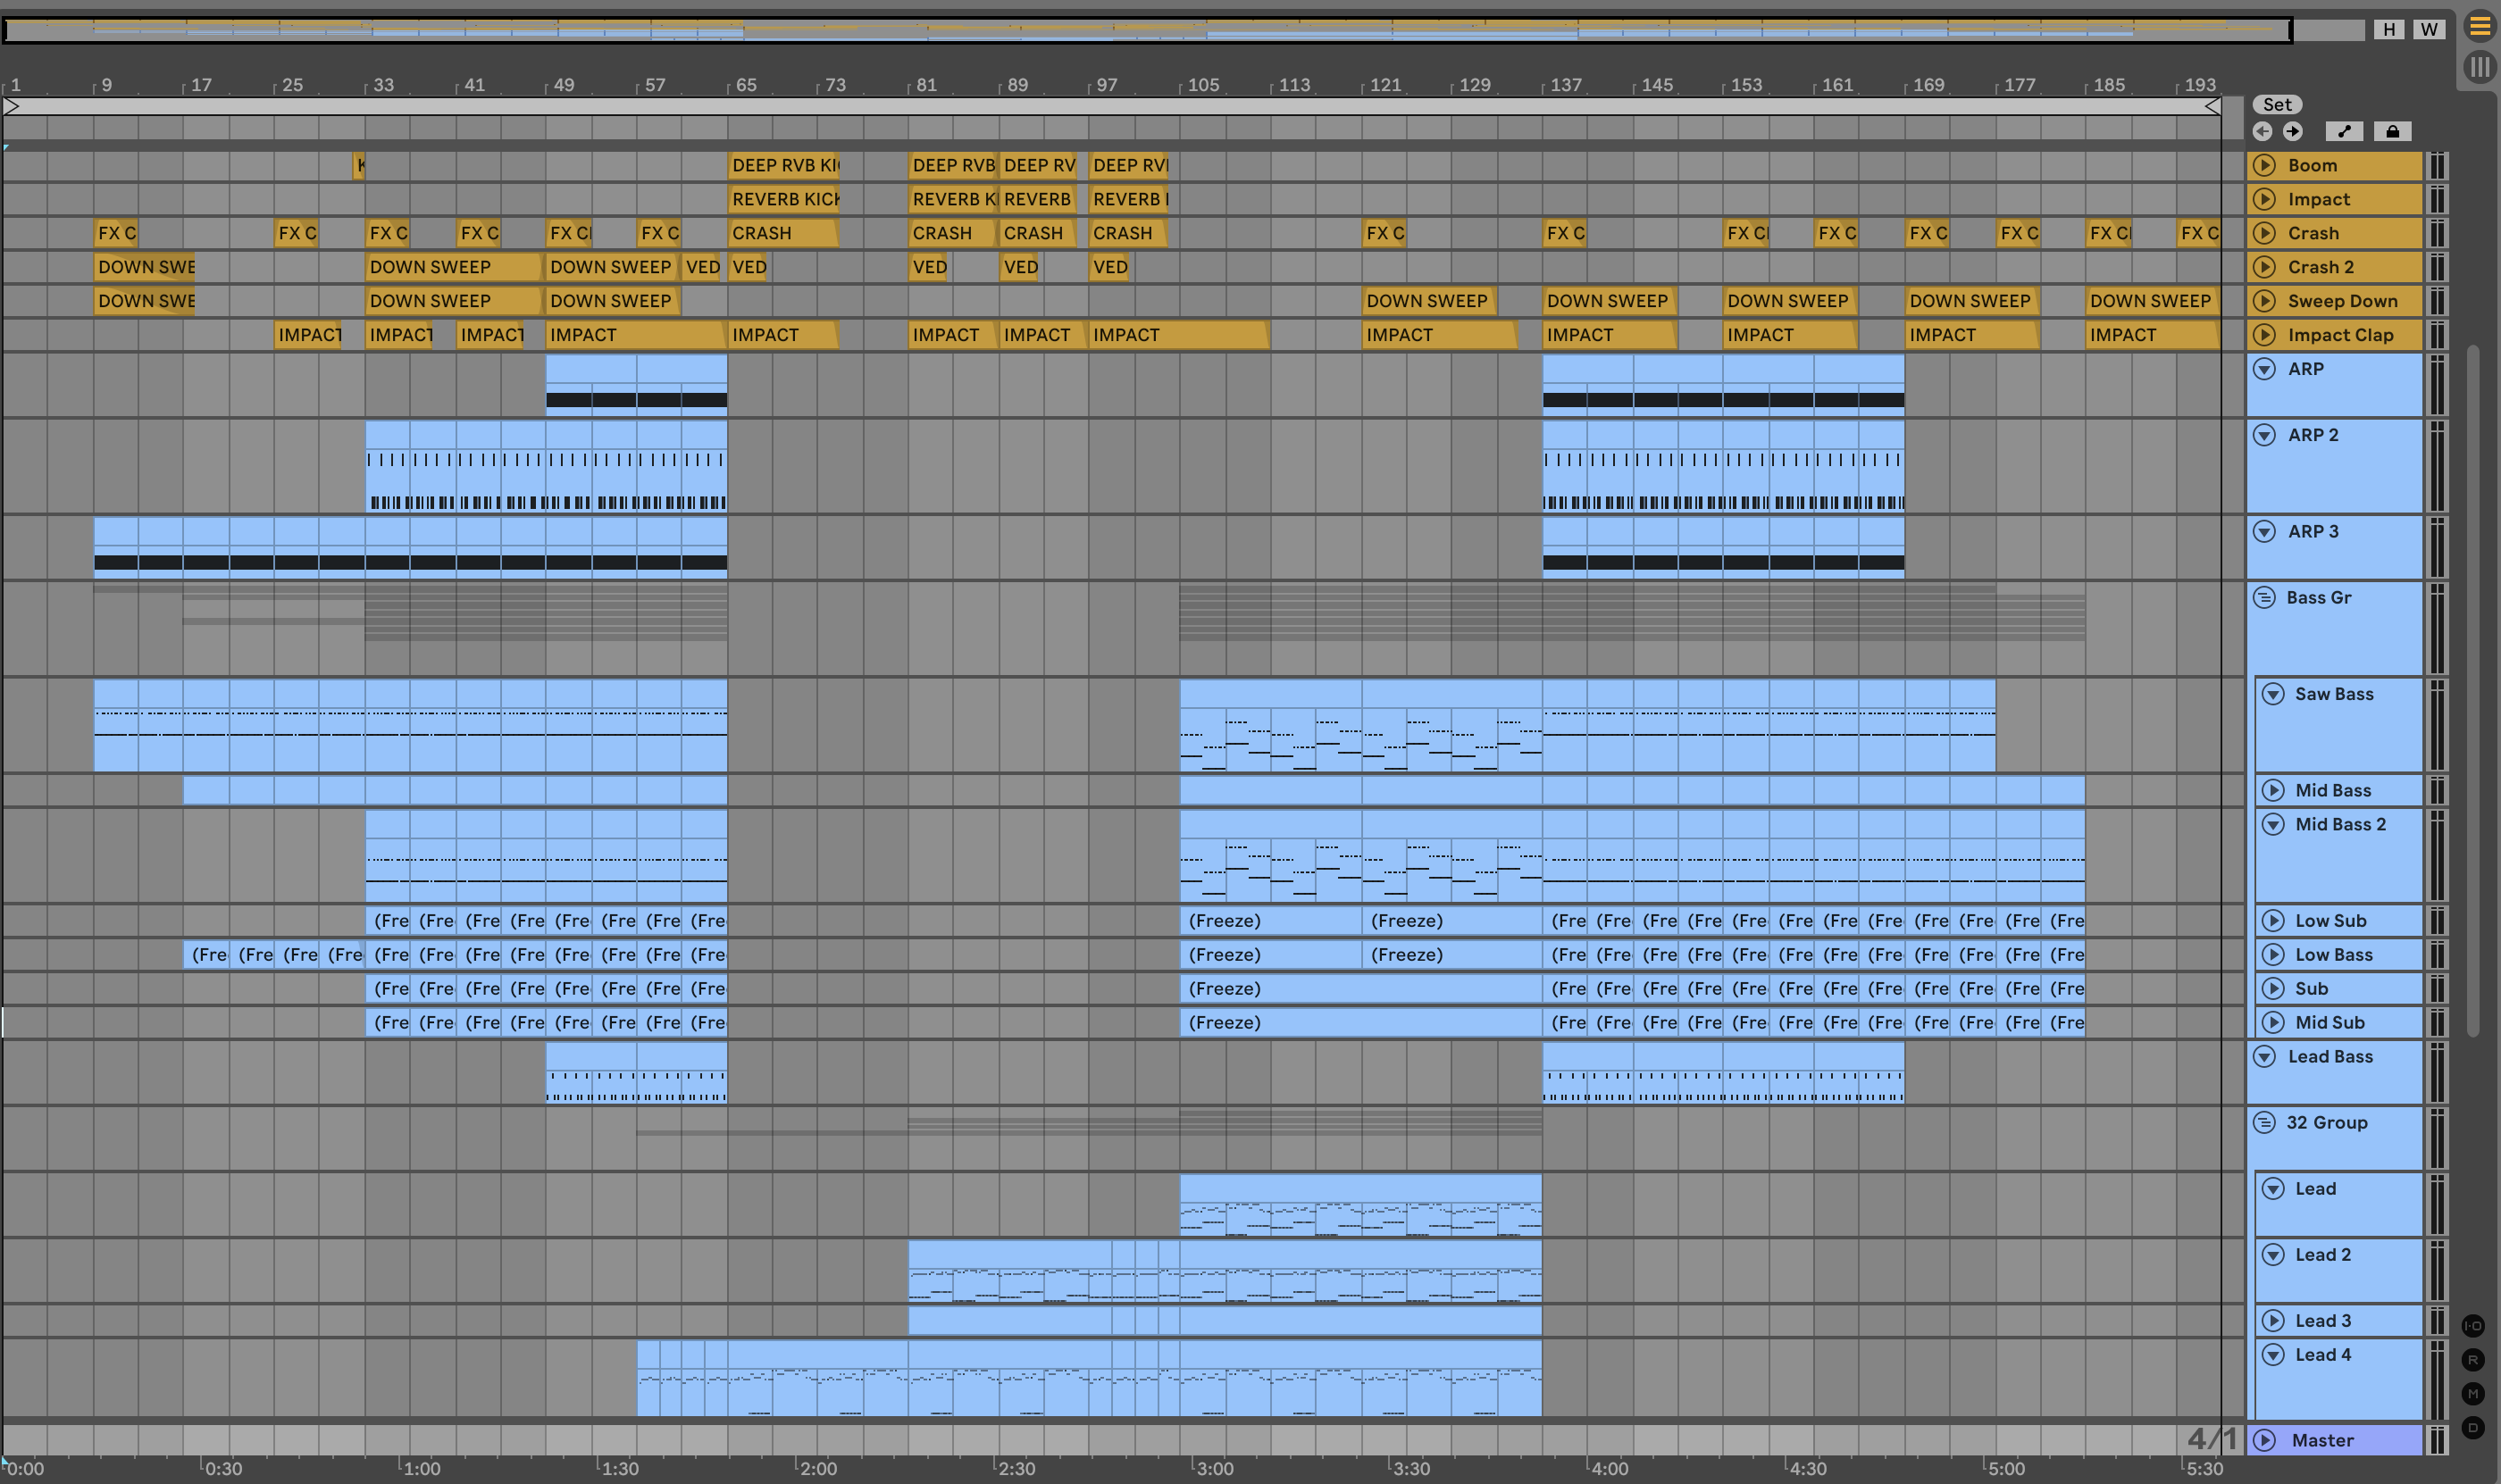Screen dimensions: 2501x1484
Task: Unfold the Boom track
Action: (x=2265, y=165)
